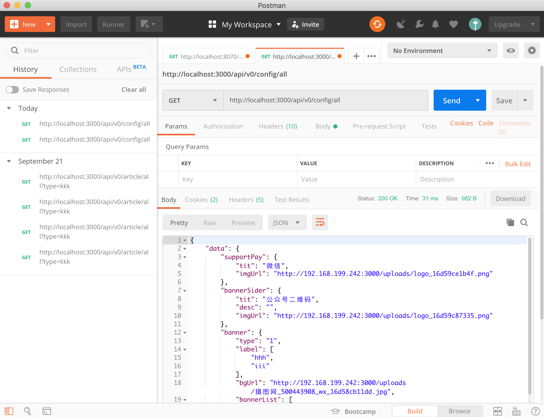Select Preview response view
The image size is (544, 417).
[243, 223]
